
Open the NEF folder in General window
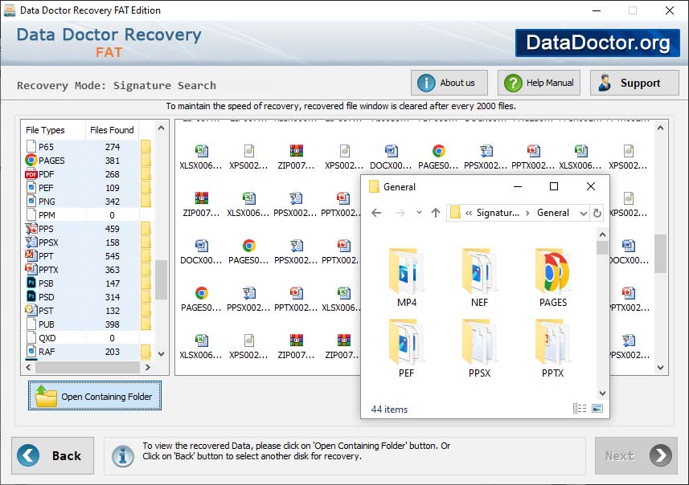tap(479, 277)
